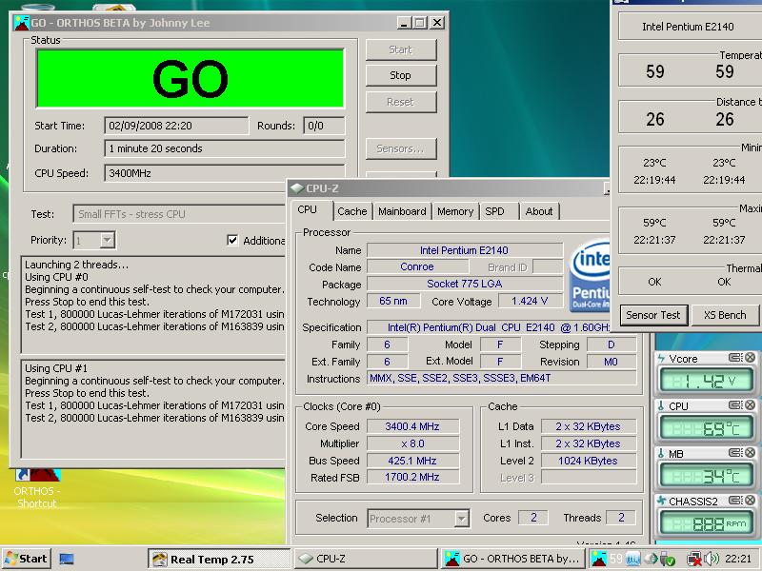The height and width of the screenshot is (571, 762).
Task: Click the XS Bench button
Action: pyautogui.click(x=725, y=315)
